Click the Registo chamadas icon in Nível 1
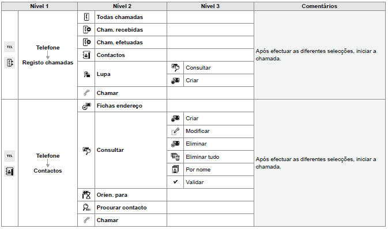 click(x=10, y=63)
